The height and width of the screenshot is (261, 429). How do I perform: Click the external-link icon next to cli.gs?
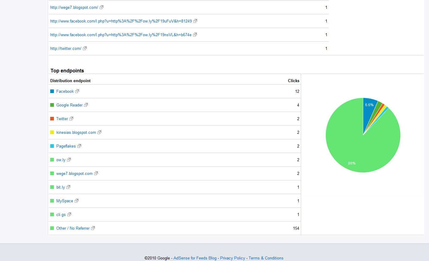(x=69, y=214)
